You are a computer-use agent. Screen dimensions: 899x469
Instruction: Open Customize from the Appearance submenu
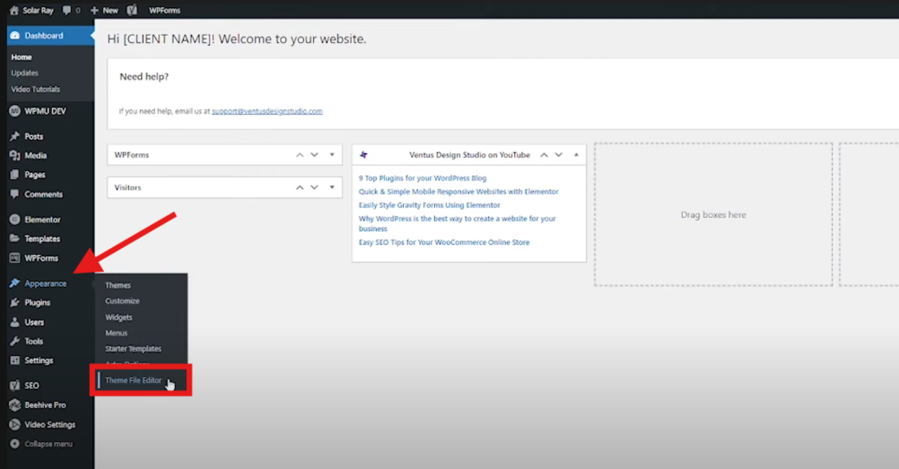tap(122, 301)
